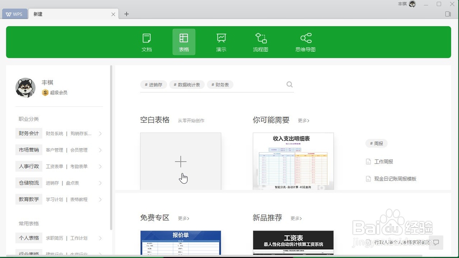Open the 会员管理 subcategory

(79, 150)
